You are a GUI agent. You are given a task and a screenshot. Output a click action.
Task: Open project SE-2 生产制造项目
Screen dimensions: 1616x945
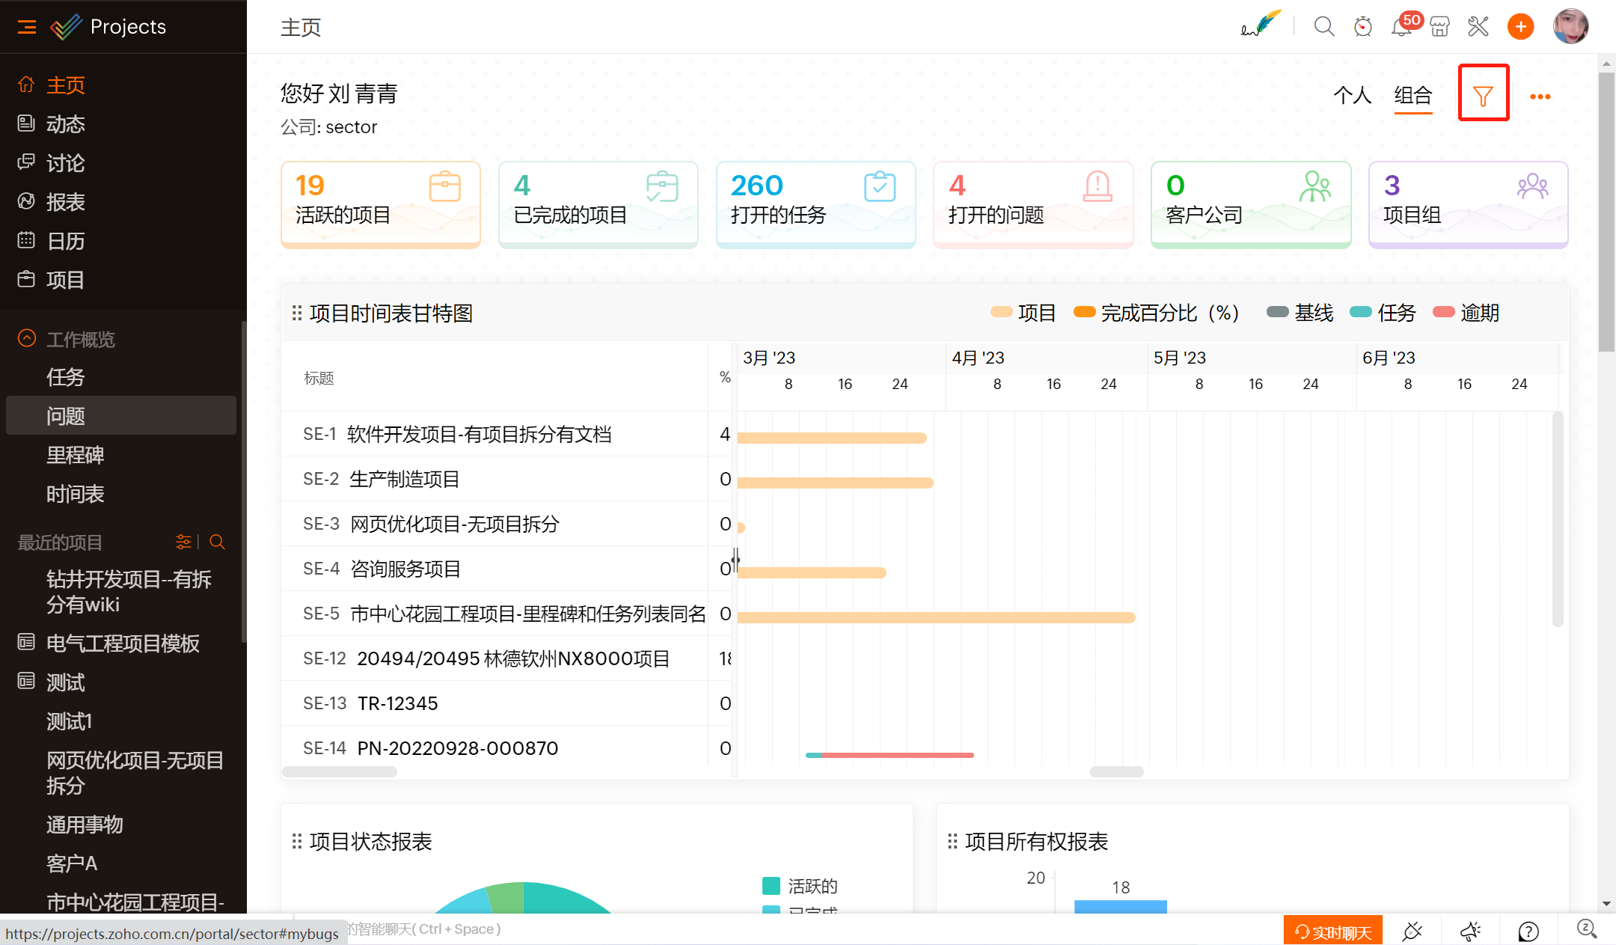tap(404, 479)
